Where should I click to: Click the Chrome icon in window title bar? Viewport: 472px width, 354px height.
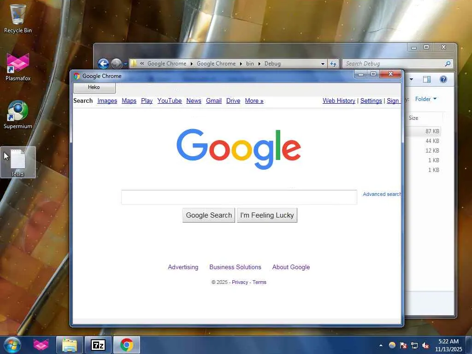(x=77, y=76)
